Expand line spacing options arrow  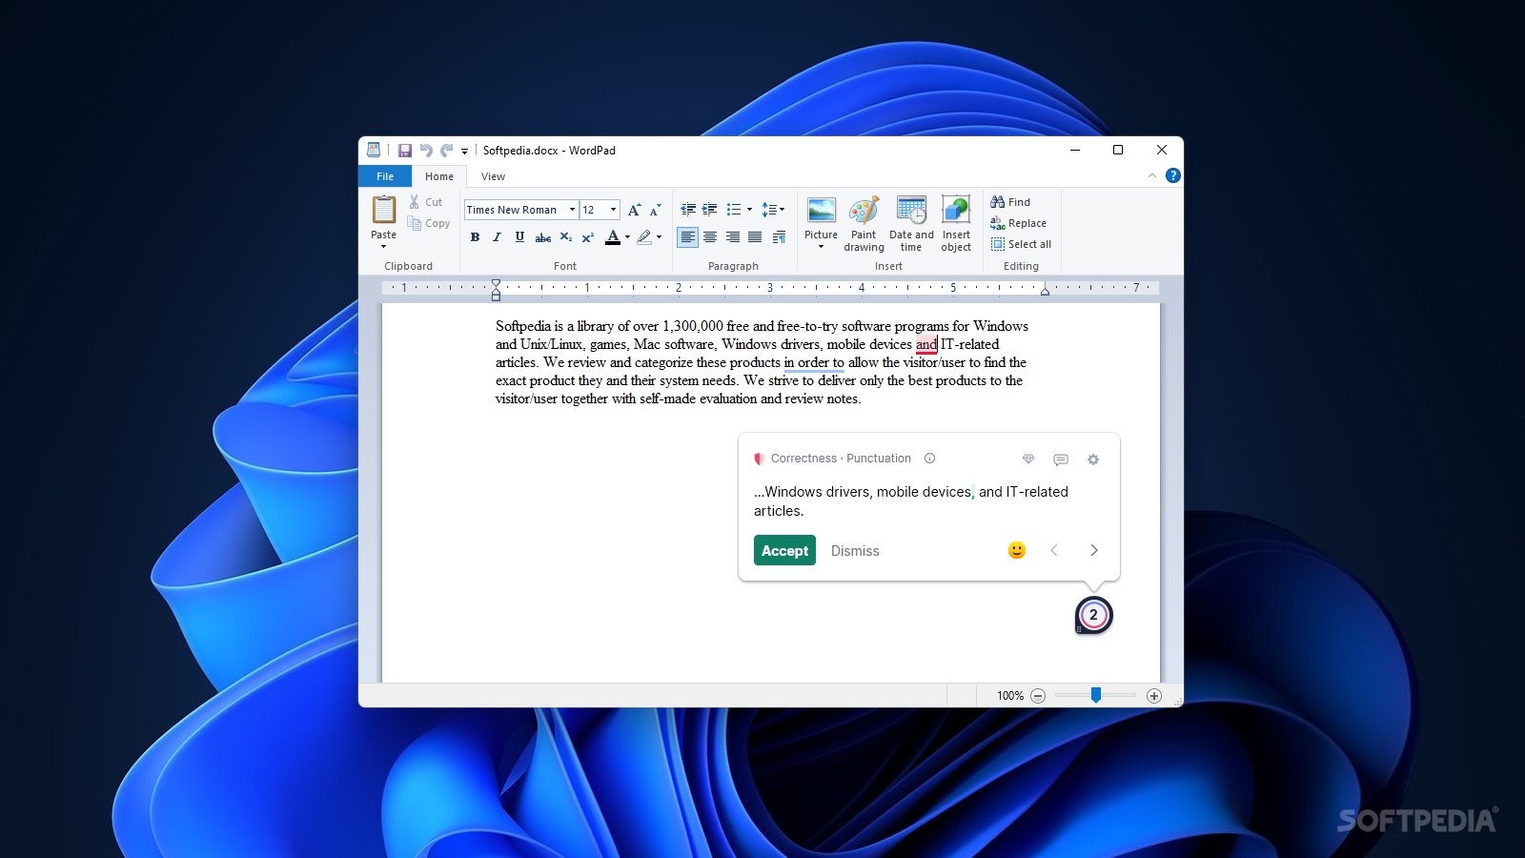pyautogui.click(x=783, y=210)
